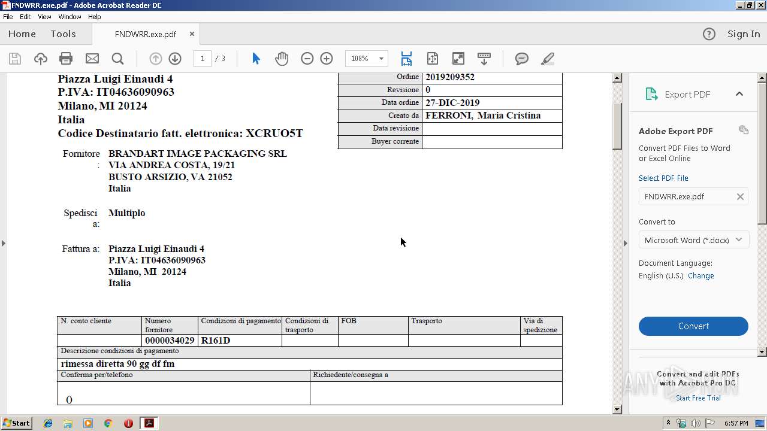
Task: Expand the left navigation pane arrow
Action: point(4,243)
